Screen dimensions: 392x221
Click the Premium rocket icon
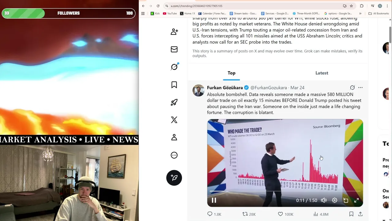point(174,102)
